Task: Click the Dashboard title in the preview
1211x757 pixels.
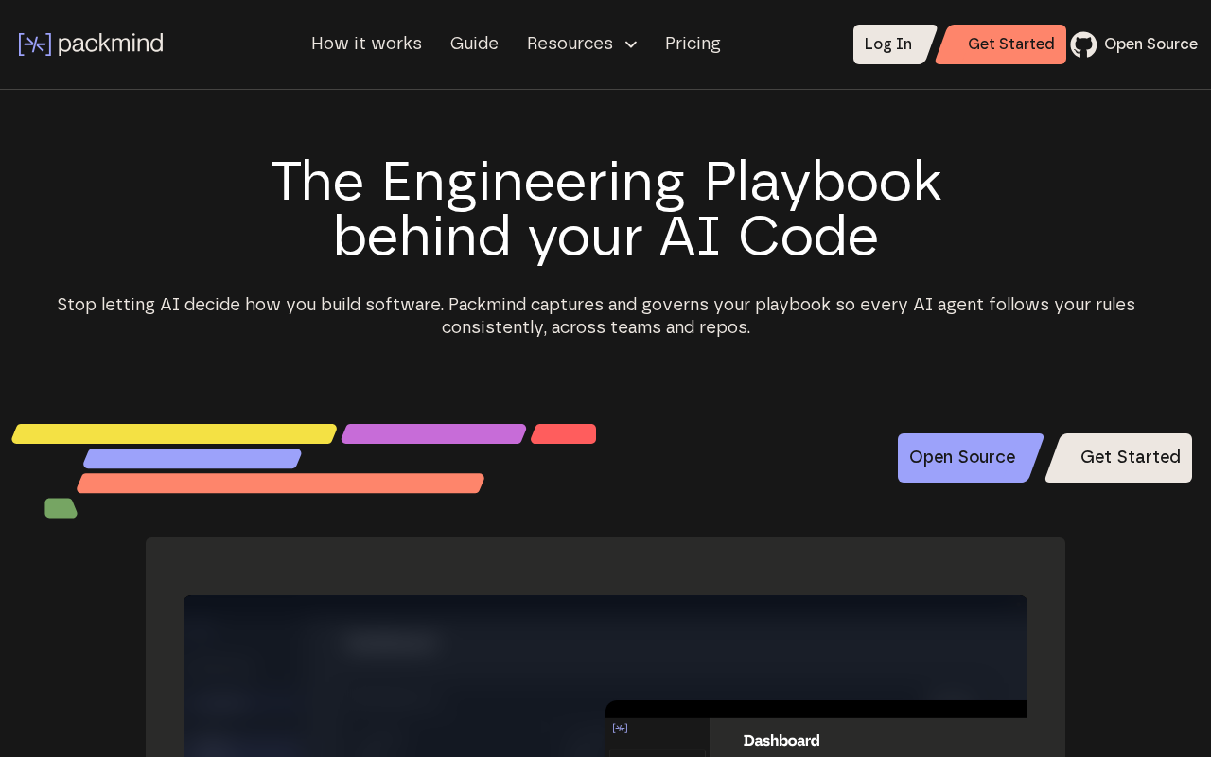Action: tap(781, 741)
